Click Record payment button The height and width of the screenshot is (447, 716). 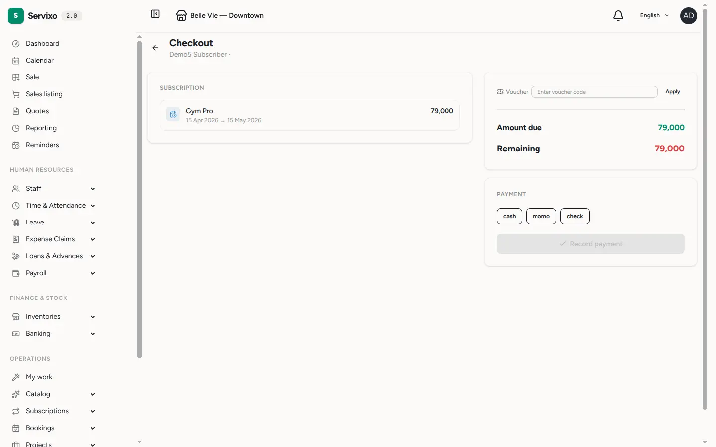click(591, 244)
